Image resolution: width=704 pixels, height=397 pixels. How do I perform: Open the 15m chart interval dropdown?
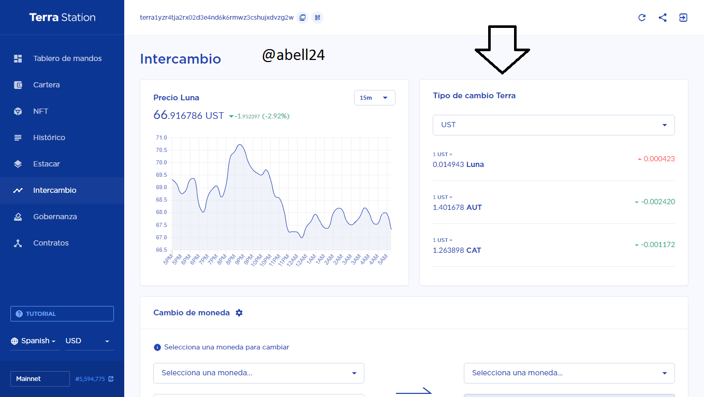(375, 98)
